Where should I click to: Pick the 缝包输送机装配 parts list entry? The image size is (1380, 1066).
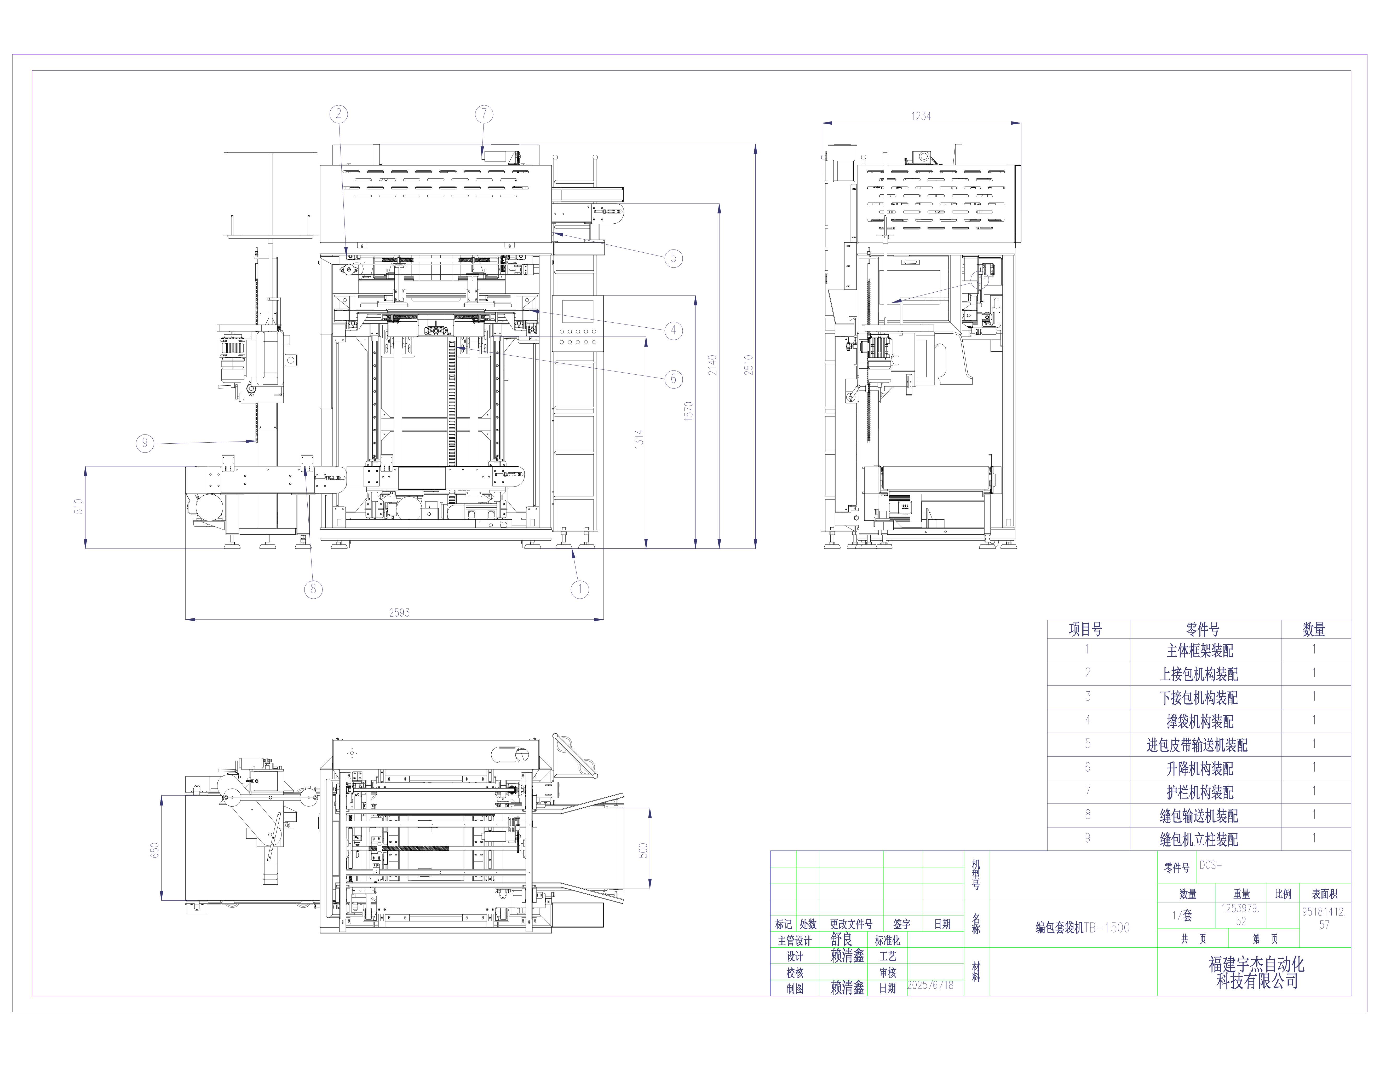(x=1199, y=816)
